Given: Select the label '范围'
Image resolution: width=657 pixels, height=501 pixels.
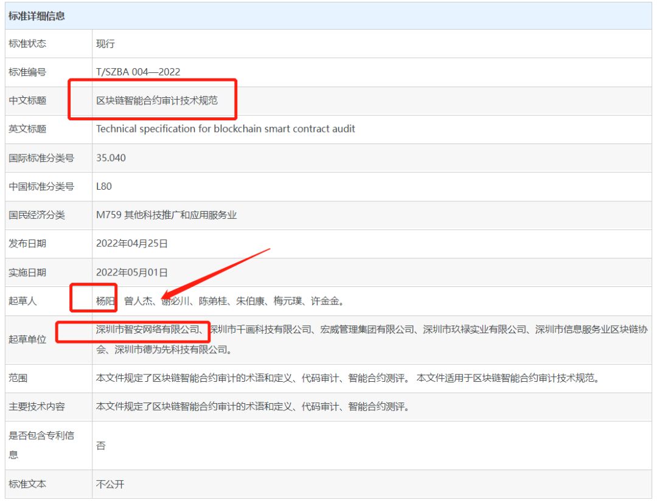Looking at the screenshot, I should 18,378.
